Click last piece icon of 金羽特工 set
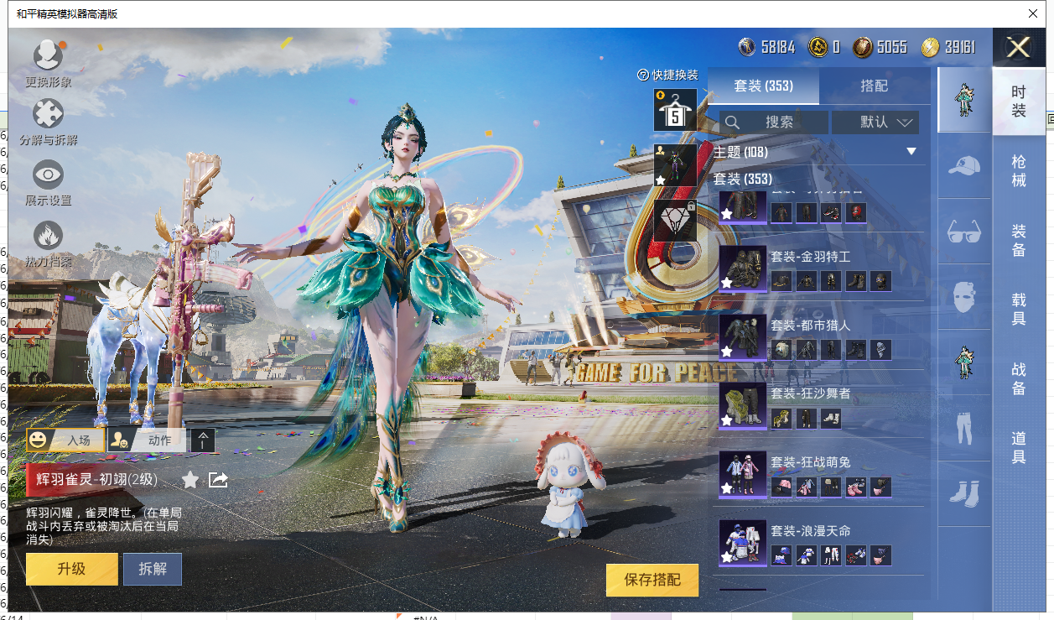Viewport: 1054px width, 620px height. coord(880,281)
